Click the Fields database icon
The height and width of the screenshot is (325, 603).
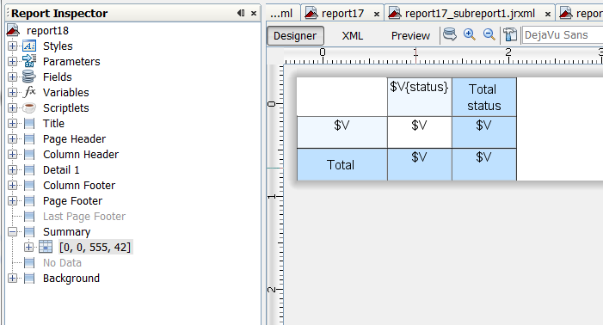coord(29,77)
